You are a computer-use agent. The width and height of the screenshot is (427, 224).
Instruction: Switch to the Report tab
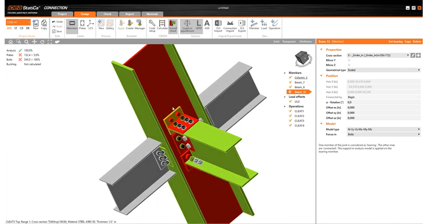click(x=130, y=14)
